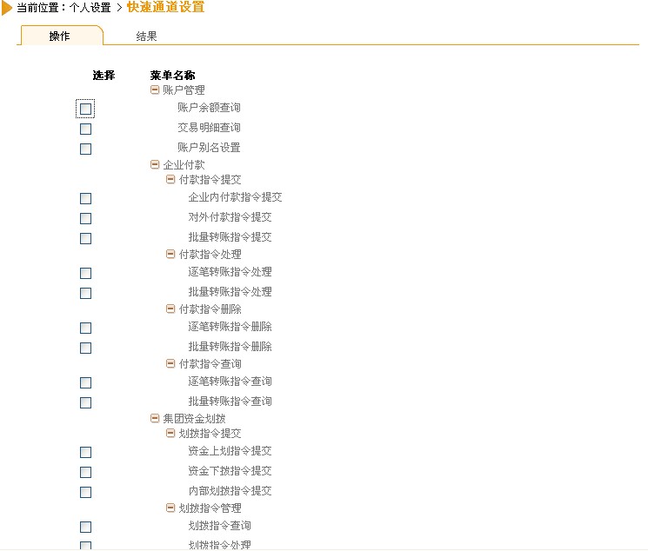Click the 逐笔转账指令删除 label
This screenshot has height=551, width=648.
click(230, 327)
